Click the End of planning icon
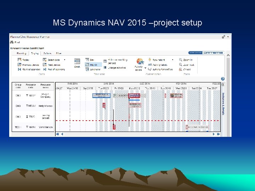255x191 pixels. pos(45,69)
